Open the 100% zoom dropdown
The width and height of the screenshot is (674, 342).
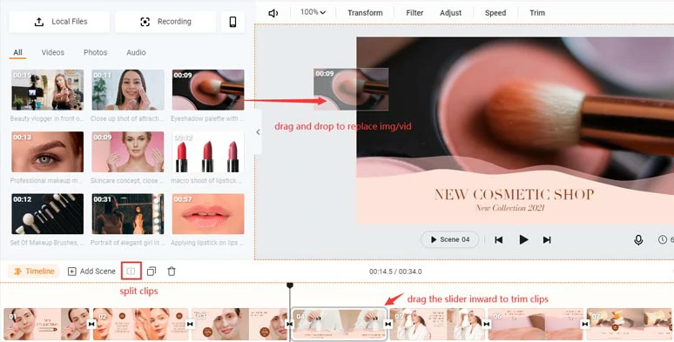click(x=313, y=12)
